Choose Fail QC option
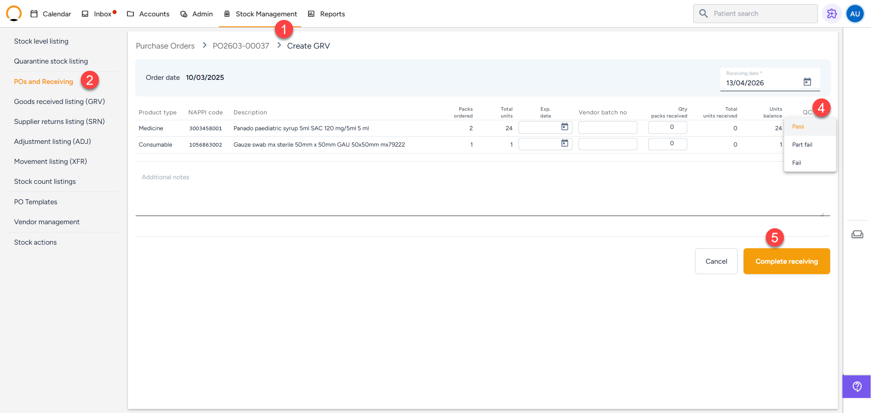This screenshot has width=871, height=413. [797, 163]
